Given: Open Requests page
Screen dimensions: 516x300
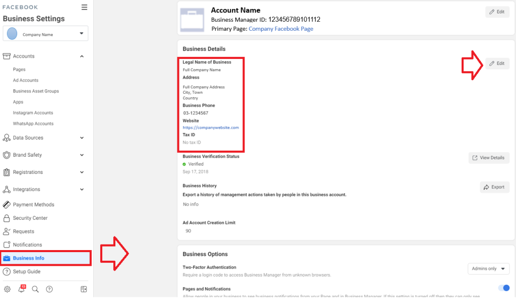Looking at the screenshot, I should [x=24, y=231].
